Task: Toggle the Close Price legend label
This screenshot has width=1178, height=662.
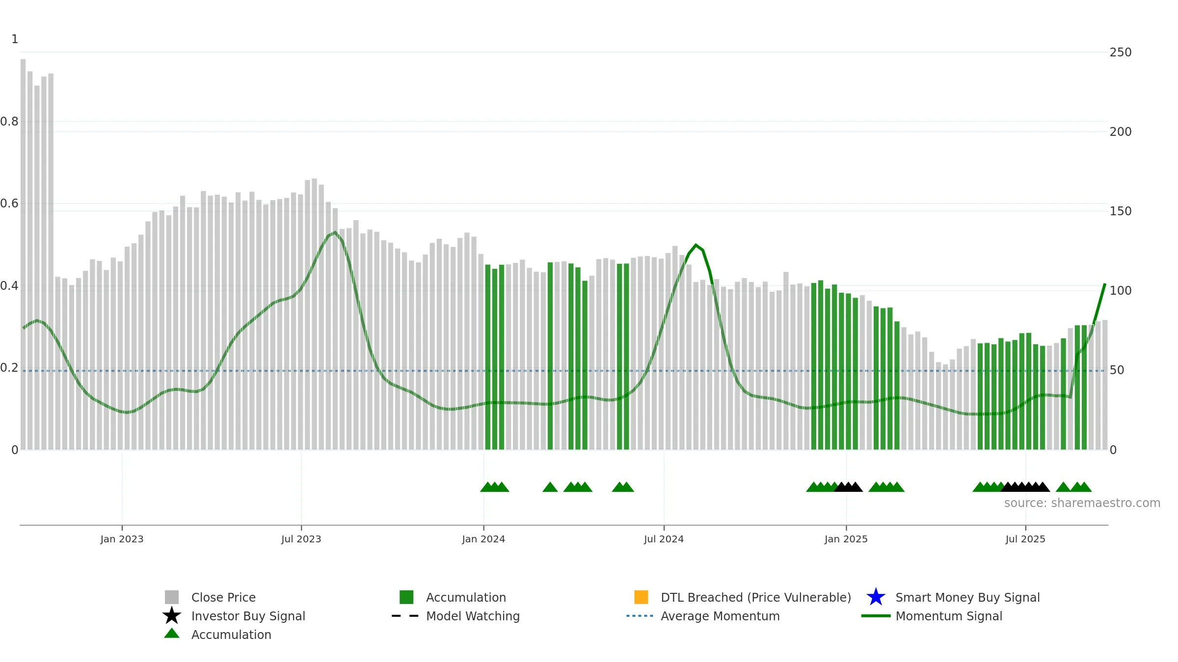Action: click(x=223, y=597)
